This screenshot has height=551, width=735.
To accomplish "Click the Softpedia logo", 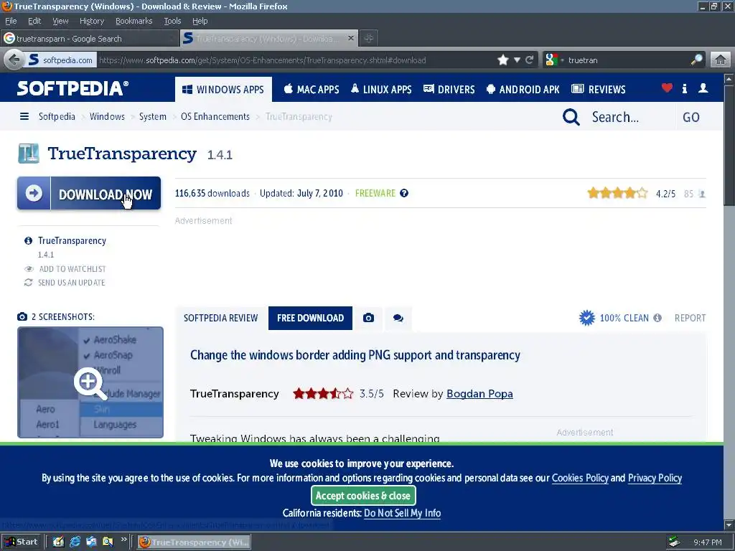I will pos(72,88).
